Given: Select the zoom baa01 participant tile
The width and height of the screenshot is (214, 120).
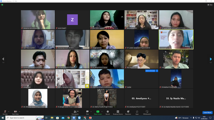Looking at the screenshot, I should (73, 20).
